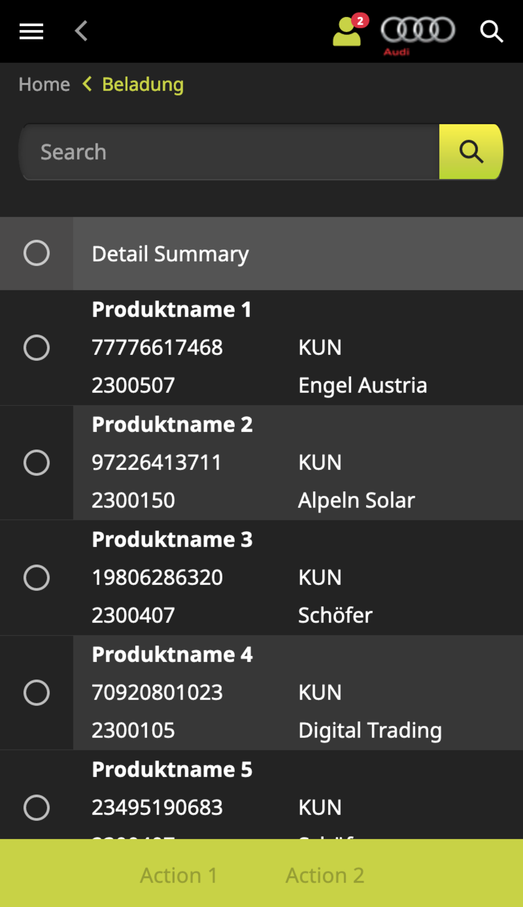The height and width of the screenshot is (907, 523).
Task: Click the breadcrumb chevron before Beladung
Action: [x=87, y=84]
